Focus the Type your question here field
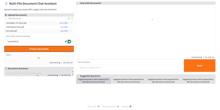 130,68
